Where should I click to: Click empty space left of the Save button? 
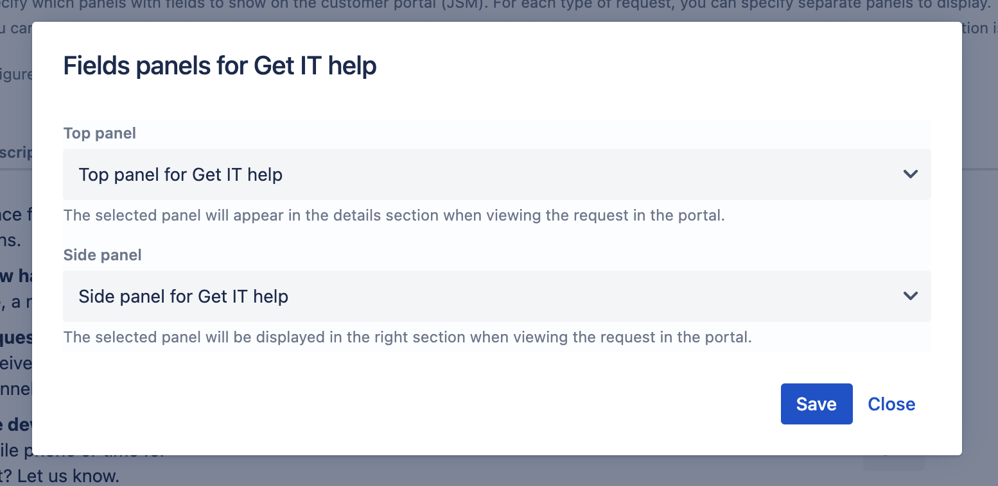417,404
